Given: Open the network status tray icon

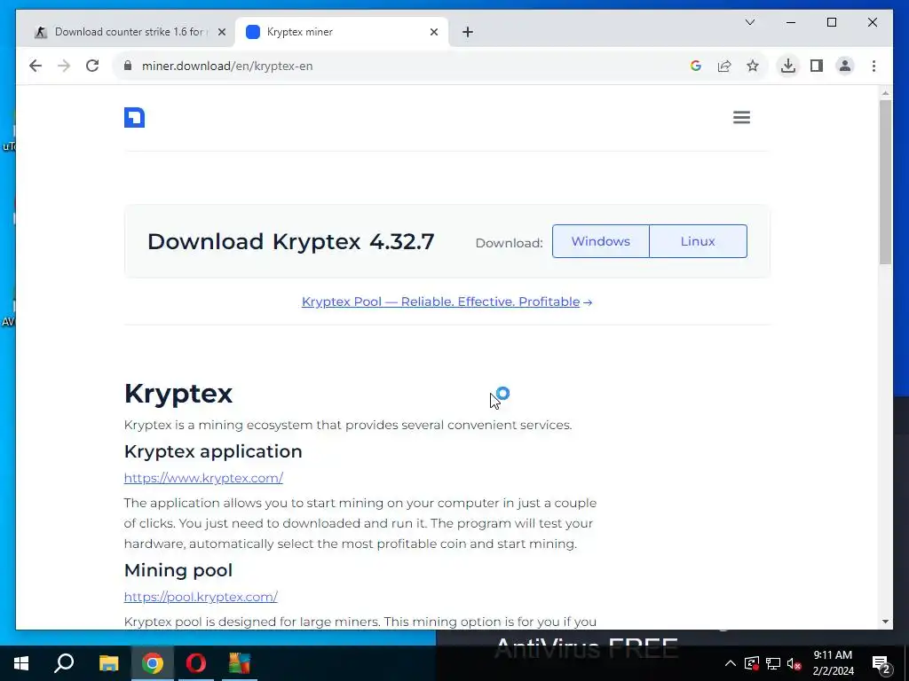Looking at the screenshot, I should [773, 663].
